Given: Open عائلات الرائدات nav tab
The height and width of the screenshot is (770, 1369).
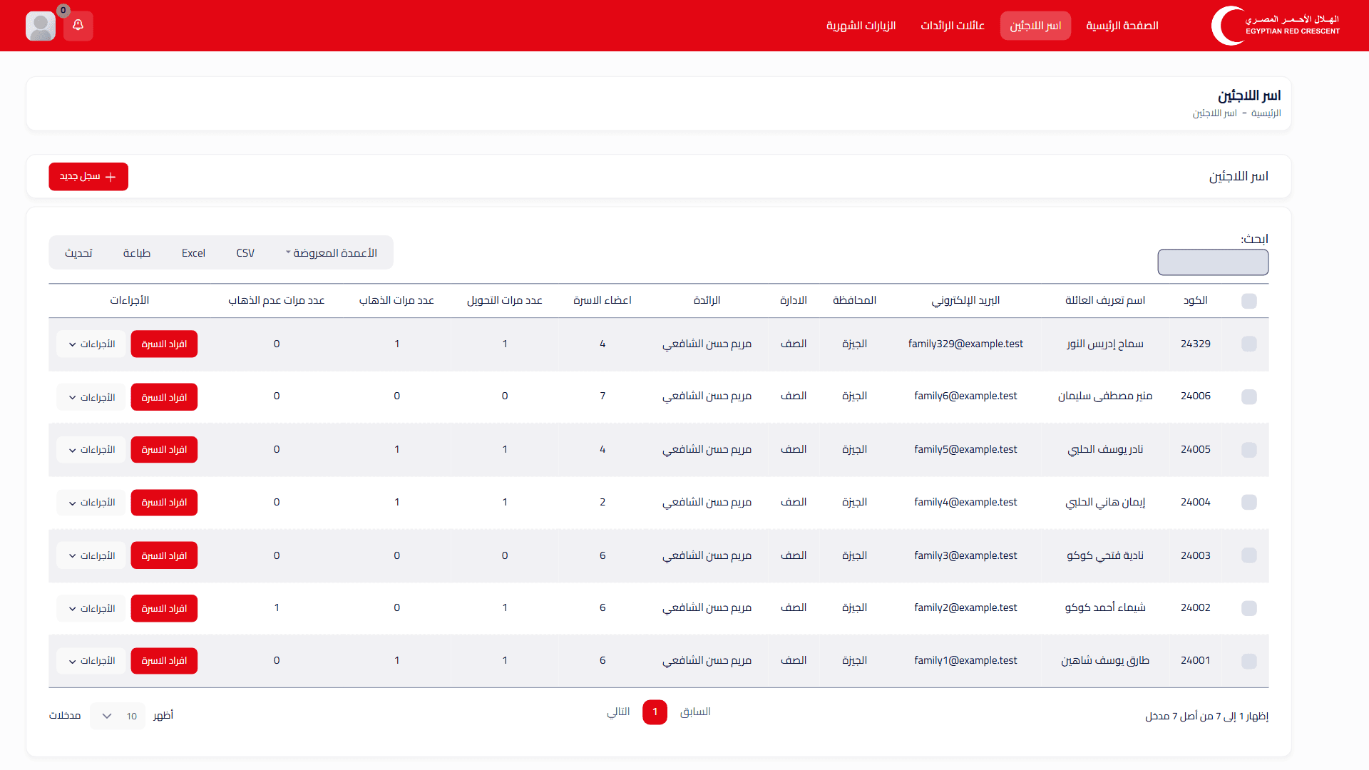Looking at the screenshot, I should [x=953, y=26].
